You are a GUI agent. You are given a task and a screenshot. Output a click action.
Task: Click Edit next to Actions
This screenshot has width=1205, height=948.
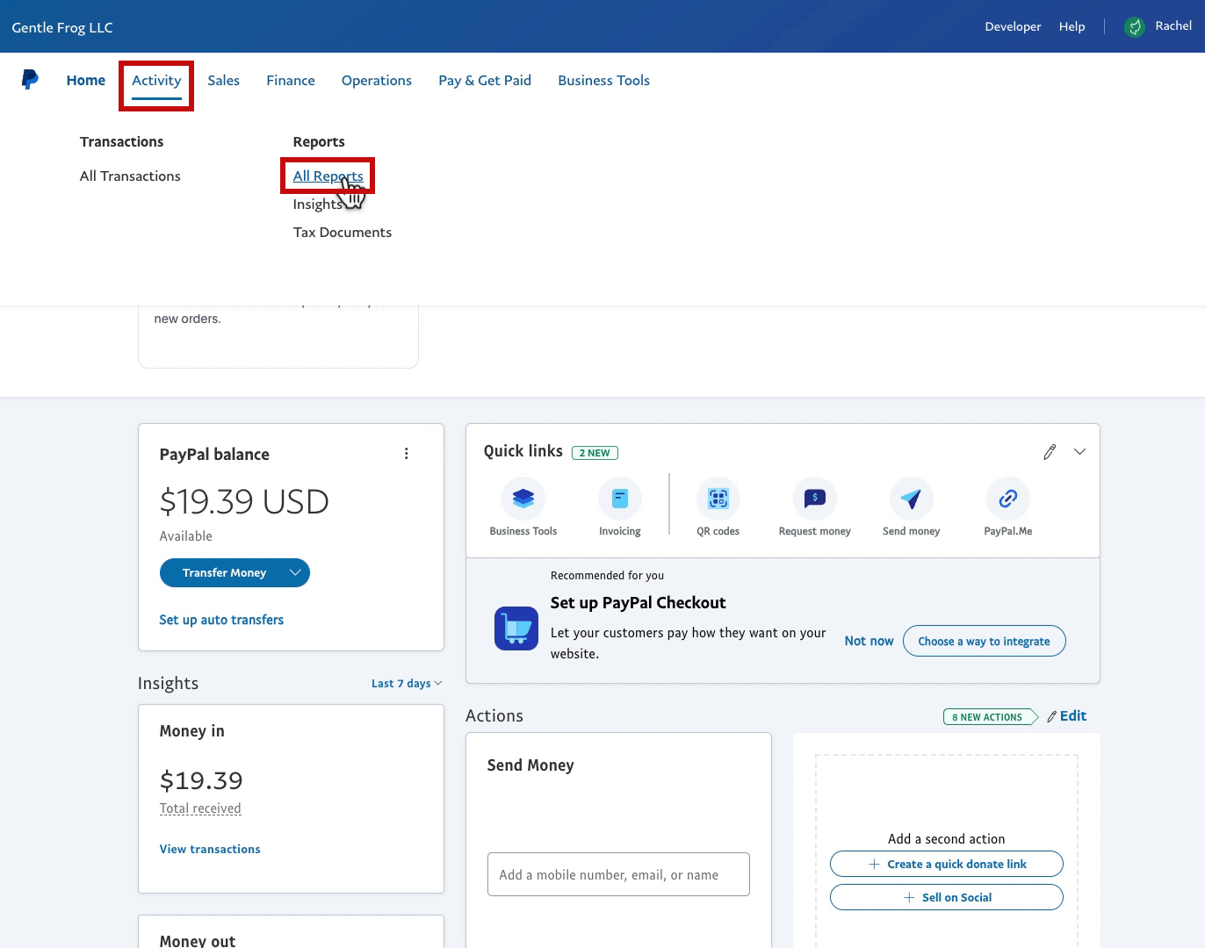pos(1067,716)
